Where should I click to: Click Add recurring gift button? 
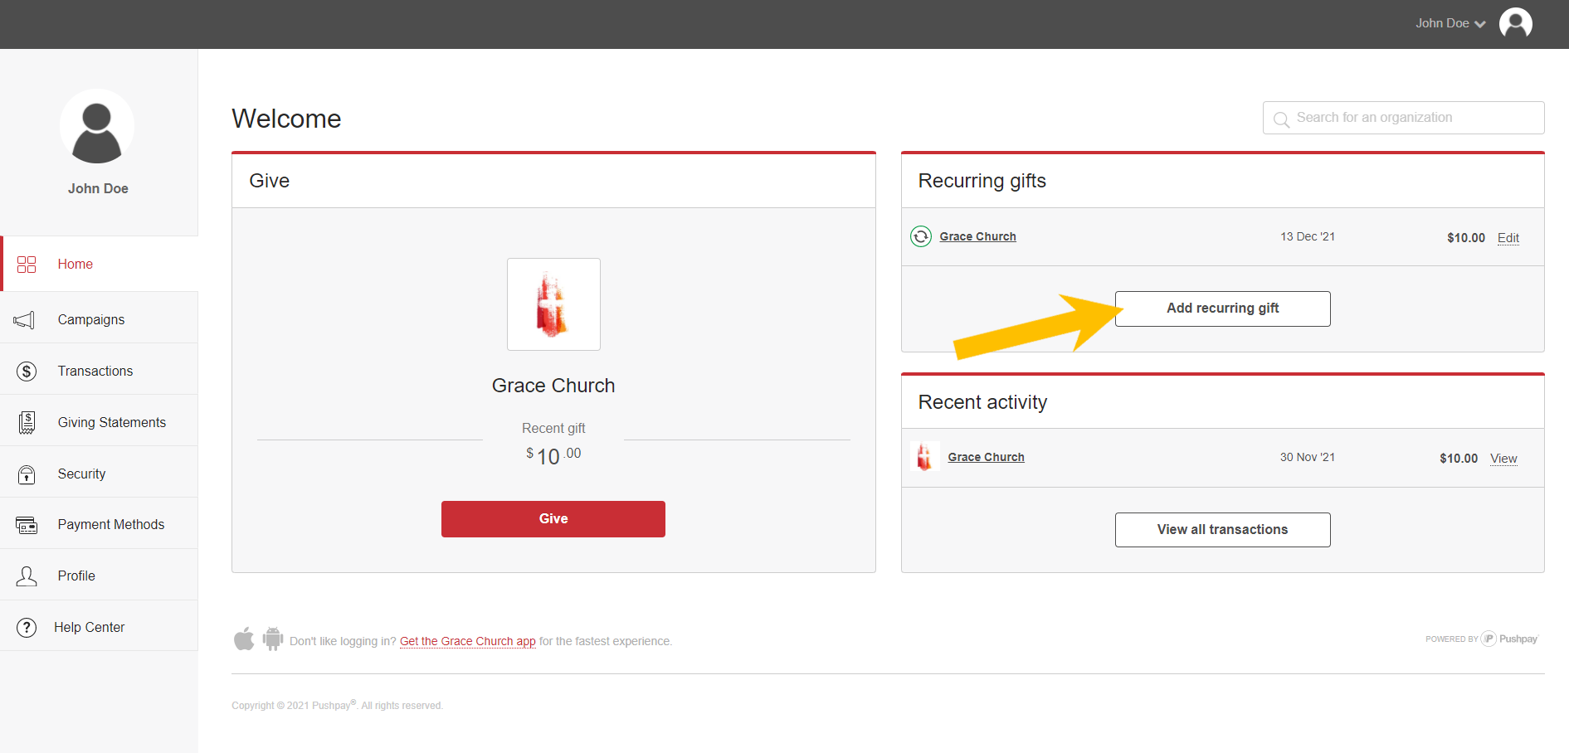click(x=1222, y=308)
